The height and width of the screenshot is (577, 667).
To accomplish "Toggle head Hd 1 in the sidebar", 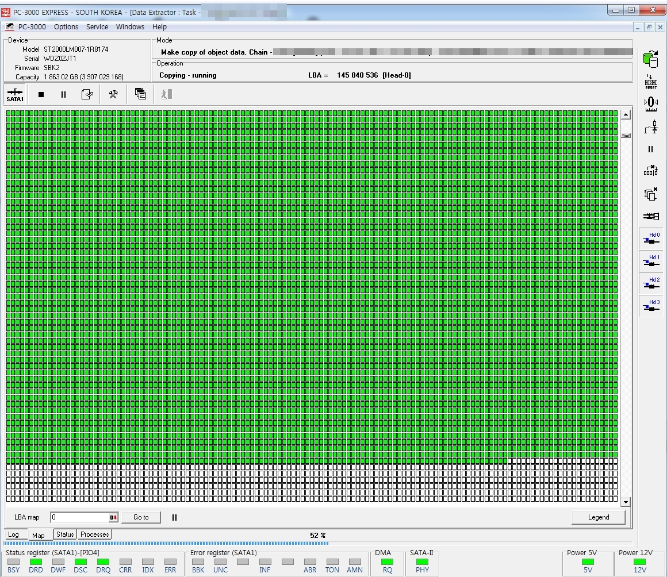I will (651, 262).
